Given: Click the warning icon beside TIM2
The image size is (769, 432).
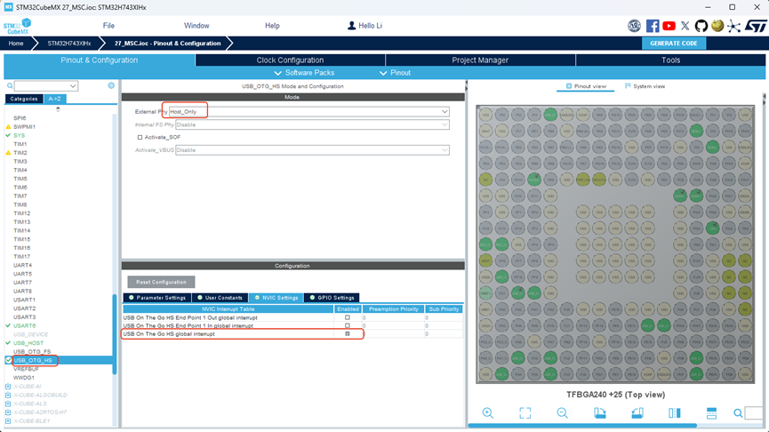Looking at the screenshot, I should click(8, 153).
